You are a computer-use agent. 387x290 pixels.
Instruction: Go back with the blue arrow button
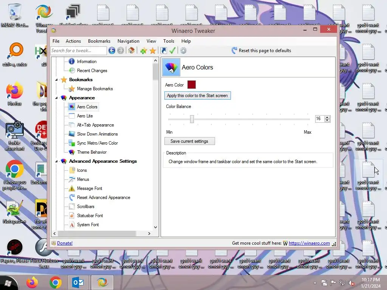tap(112, 51)
